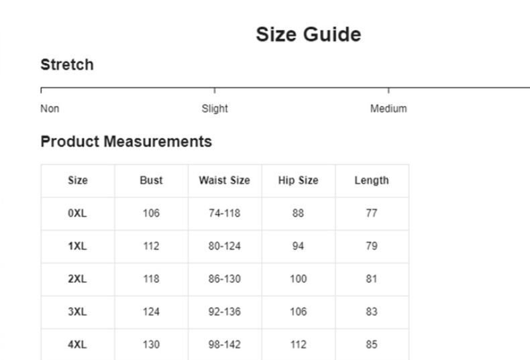Select the Non stretch label
The width and height of the screenshot is (530, 360).
click(x=50, y=109)
